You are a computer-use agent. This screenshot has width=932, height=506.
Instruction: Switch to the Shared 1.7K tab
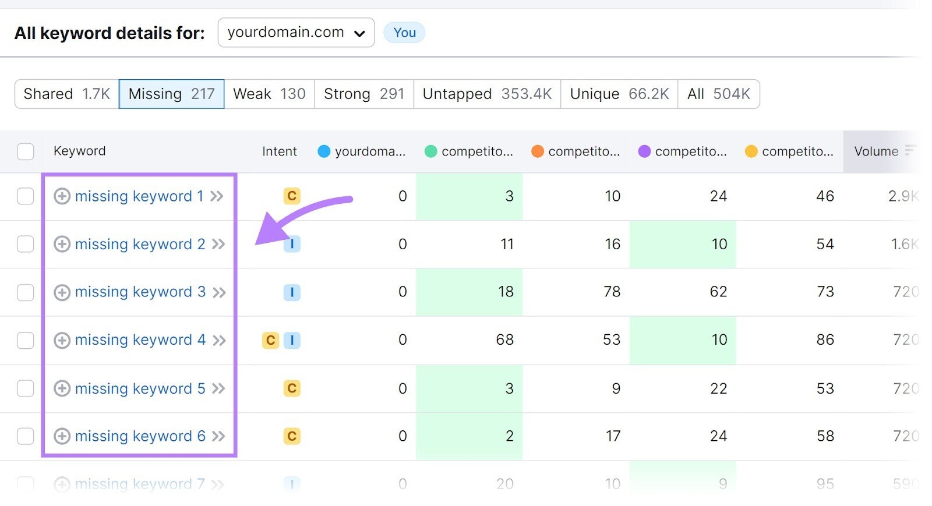66,94
